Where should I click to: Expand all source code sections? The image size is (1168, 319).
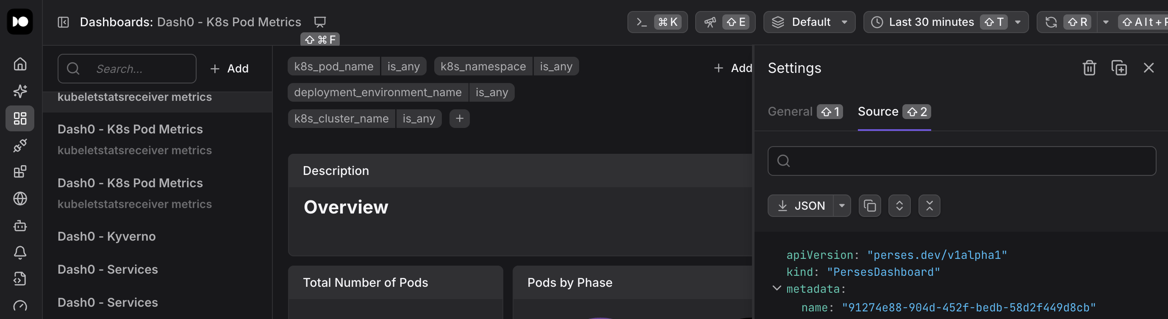tap(899, 206)
